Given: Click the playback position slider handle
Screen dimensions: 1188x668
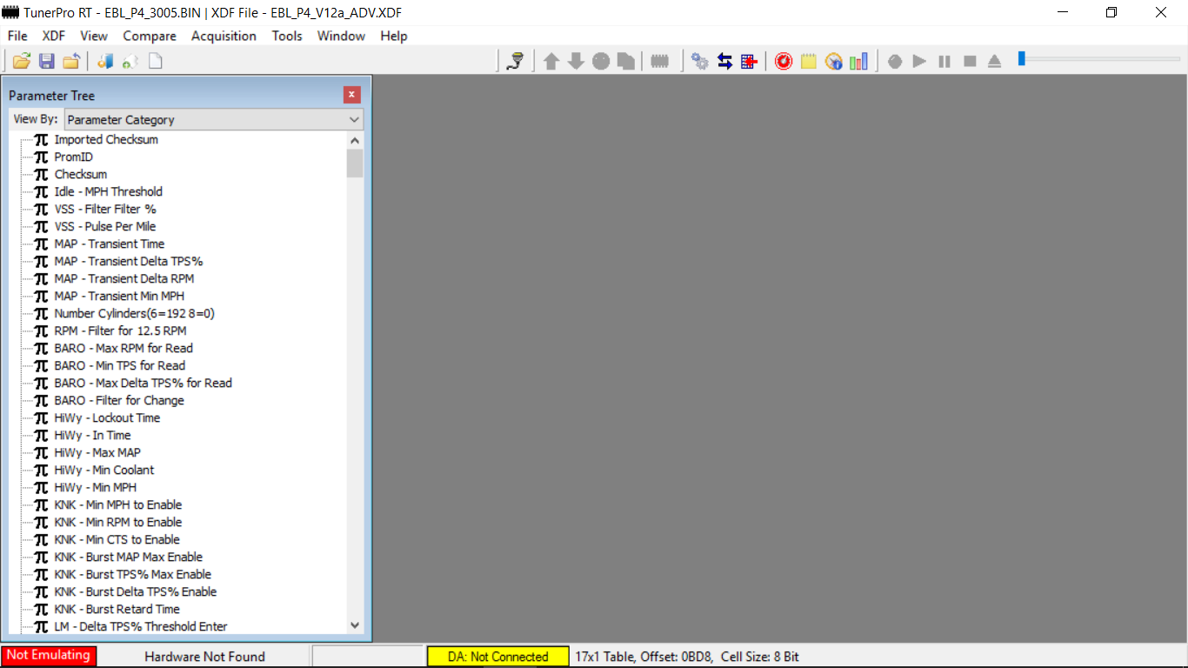Looking at the screenshot, I should [x=1022, y=59].
